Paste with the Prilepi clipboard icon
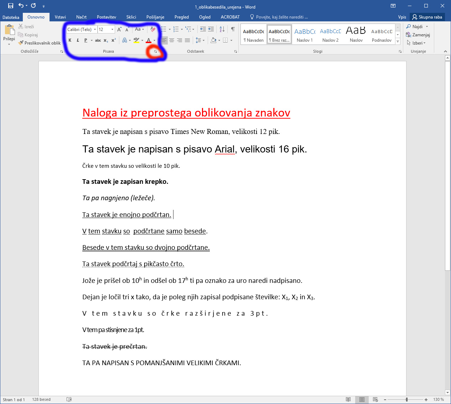This screenshot has height=404, width=451. coord(9,30)
